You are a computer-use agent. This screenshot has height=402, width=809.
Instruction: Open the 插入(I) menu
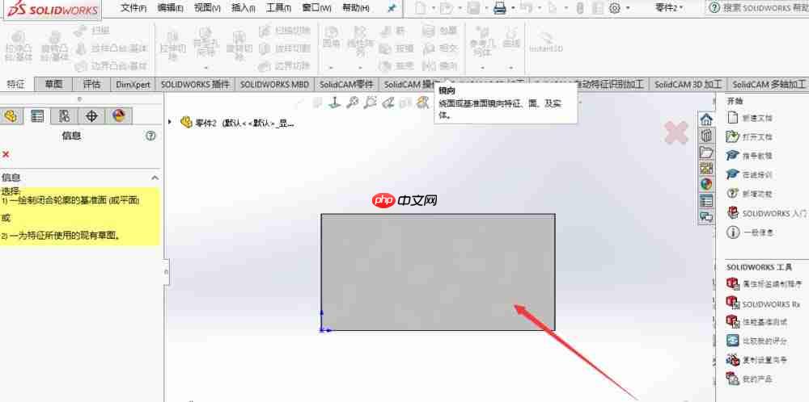(244, 8)
